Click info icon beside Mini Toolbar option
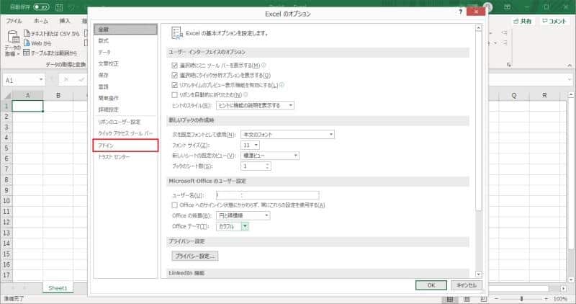This screenshot has width=576, height=304. pyautogui.click(x=264, y=65)
